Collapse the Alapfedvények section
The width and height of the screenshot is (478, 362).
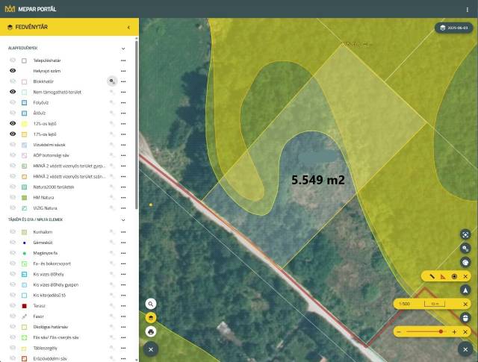(123, 49)
